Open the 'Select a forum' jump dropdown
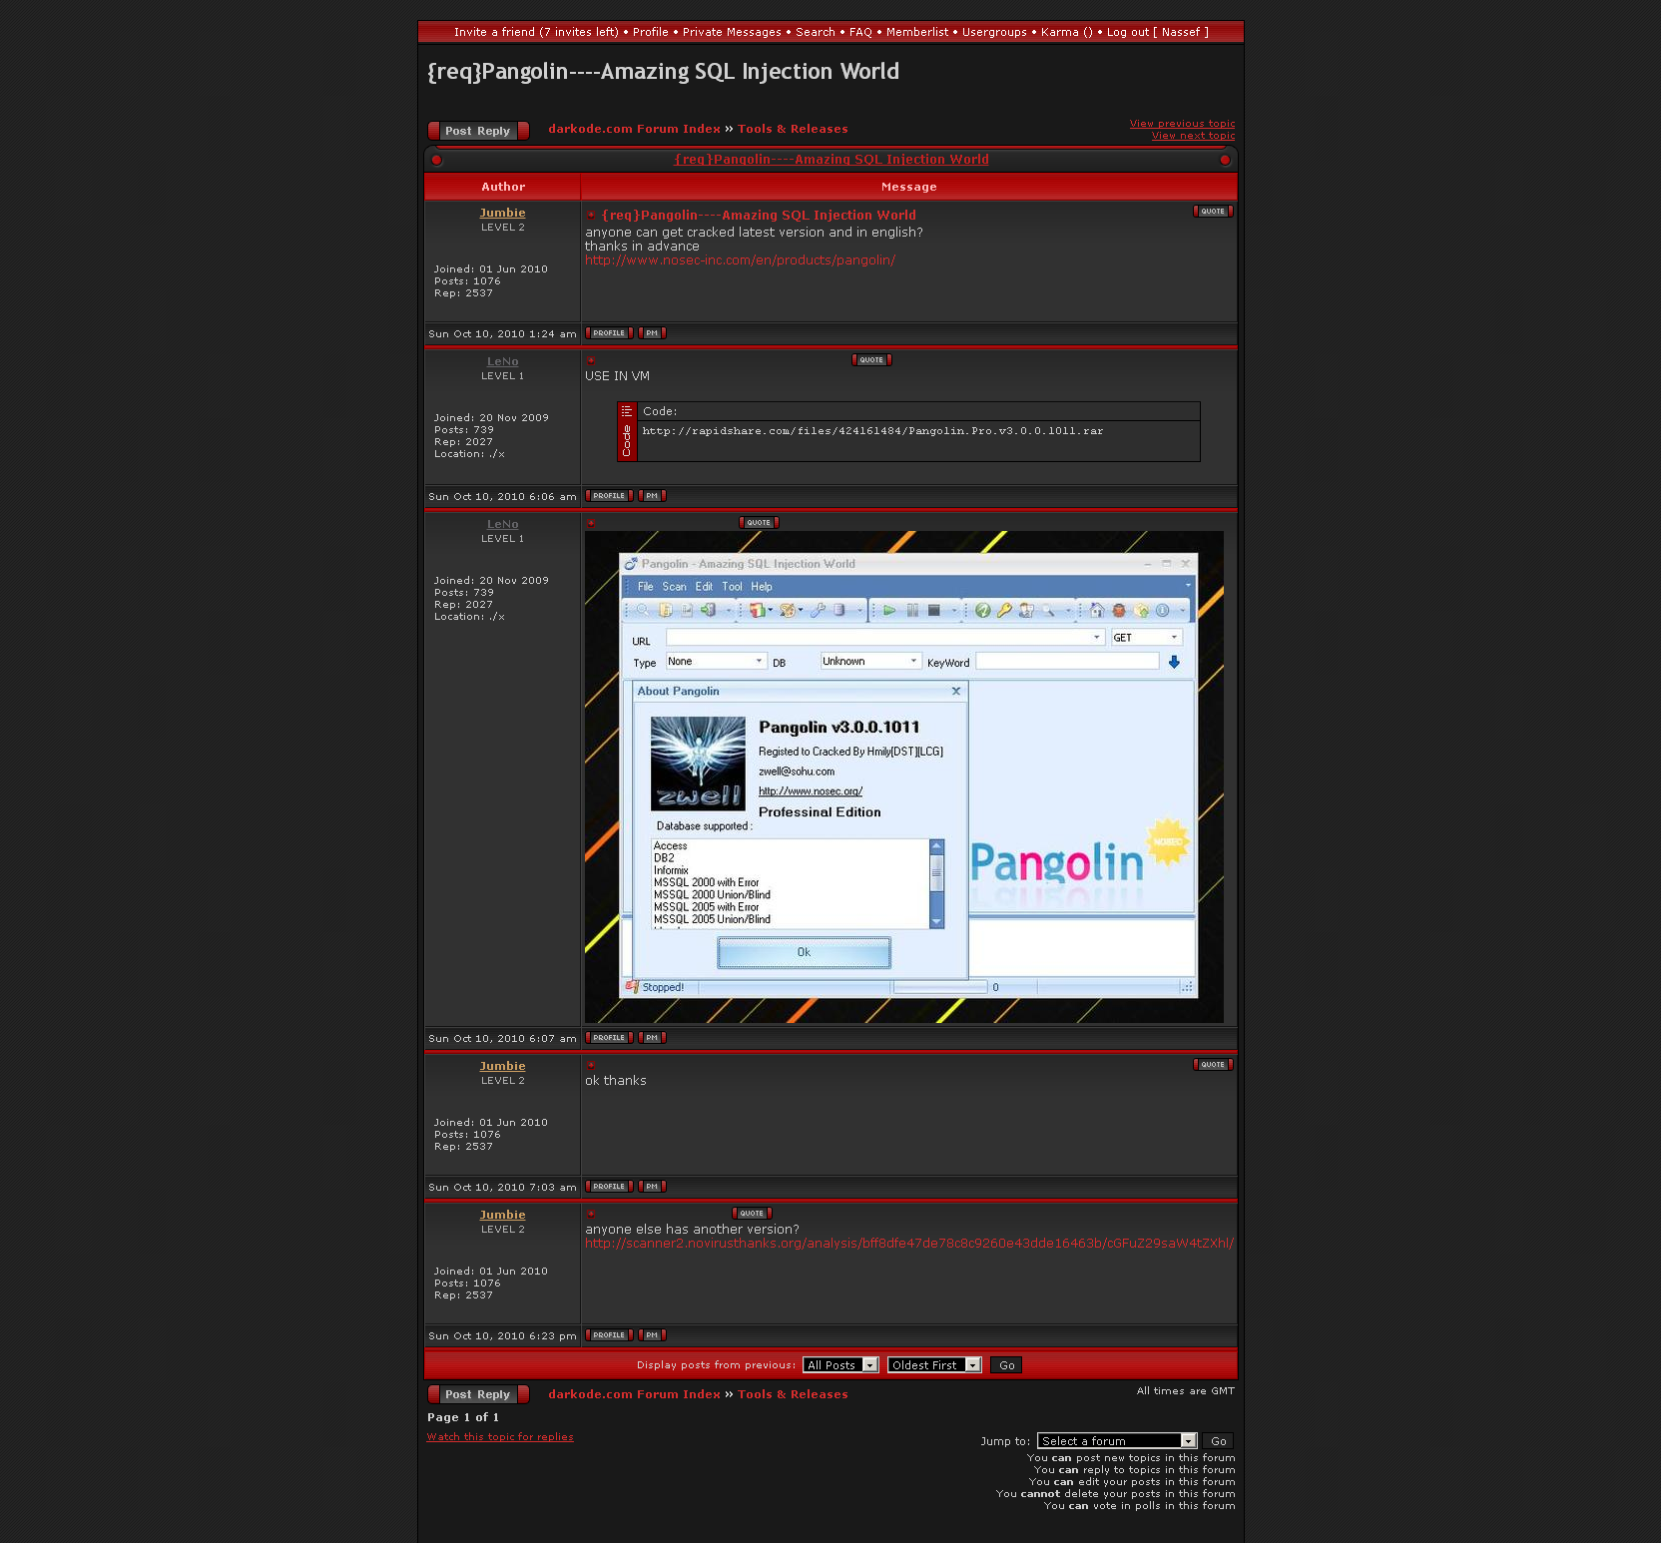1661x1543 pixels. pyautogui.click(x=1116, y=1441)
